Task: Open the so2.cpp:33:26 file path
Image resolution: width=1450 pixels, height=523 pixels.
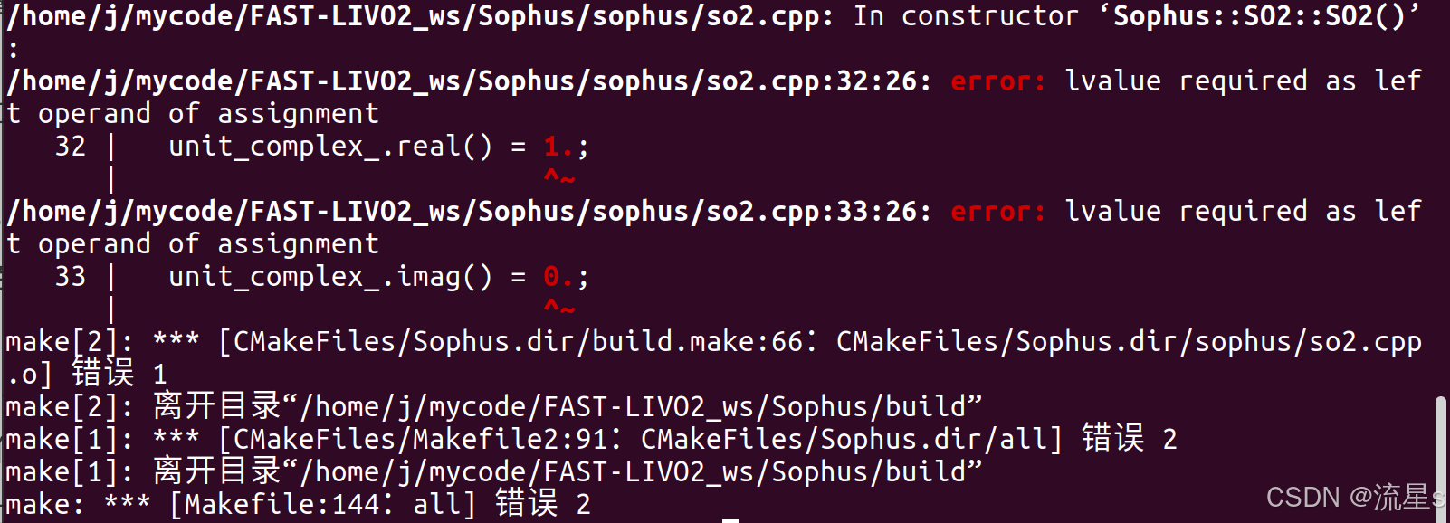Action: [468, 212]
